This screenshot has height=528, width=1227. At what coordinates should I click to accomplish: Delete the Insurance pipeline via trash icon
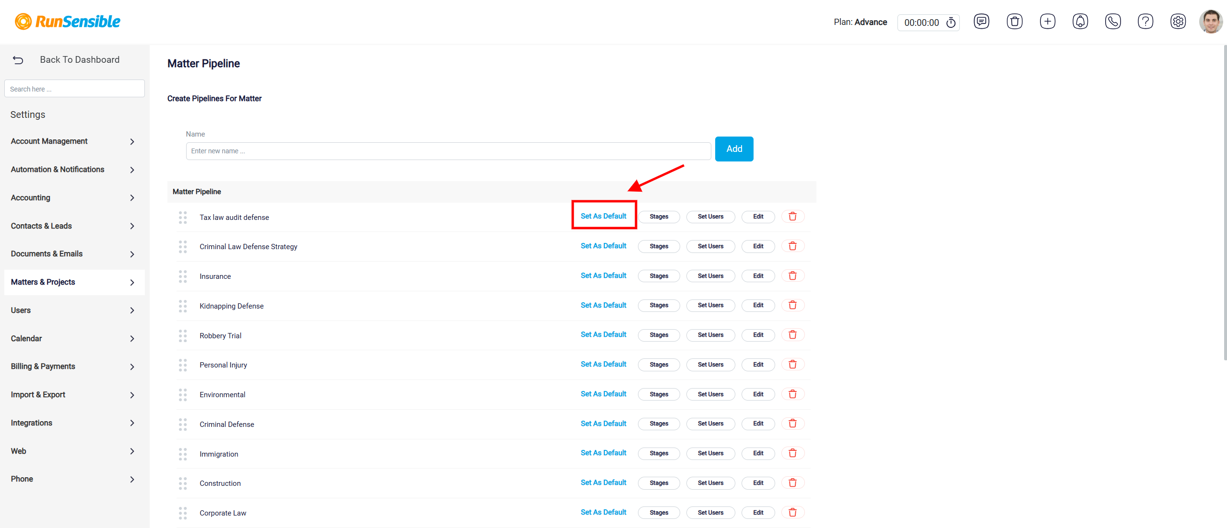click(792, 275)
